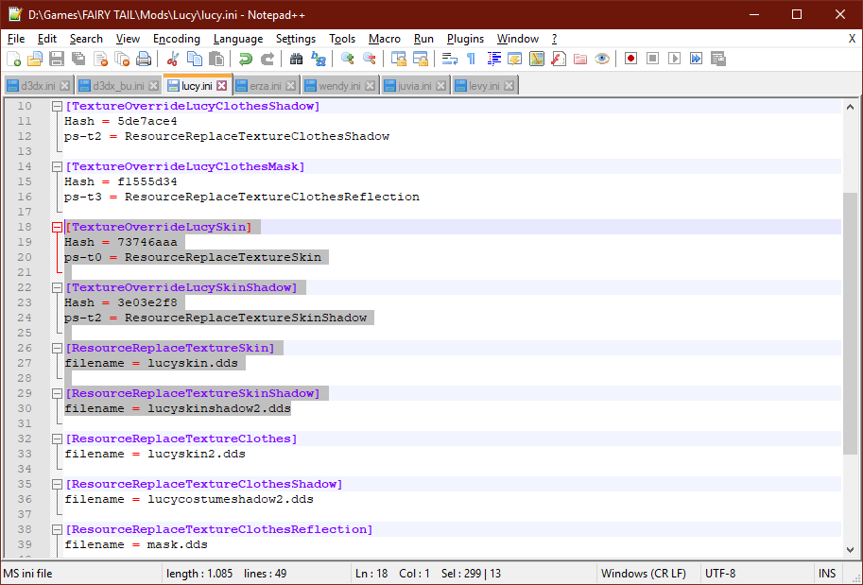This screenshot has width=863, height=585.
Task: Click the Zoom In magnifier icon
Action: click(x=347, y=59)
